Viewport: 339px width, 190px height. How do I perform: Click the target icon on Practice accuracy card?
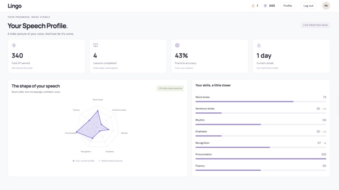(x=177, y=45)
